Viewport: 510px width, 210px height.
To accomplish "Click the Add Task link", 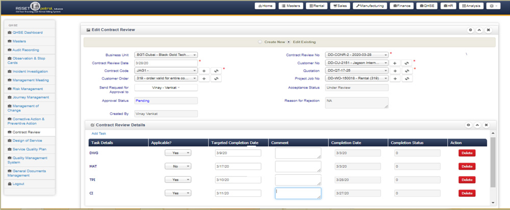I will 98,134.
